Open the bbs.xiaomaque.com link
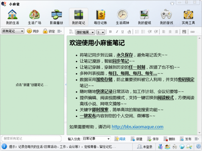This screenshot has width=202, height=151. click(137, 127)
